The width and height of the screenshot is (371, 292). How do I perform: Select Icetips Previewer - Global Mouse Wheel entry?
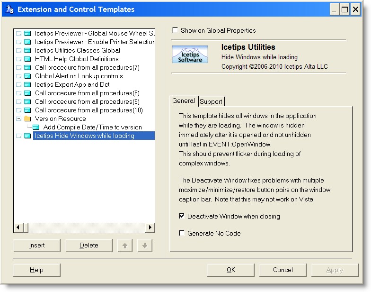tap(95, 33)
